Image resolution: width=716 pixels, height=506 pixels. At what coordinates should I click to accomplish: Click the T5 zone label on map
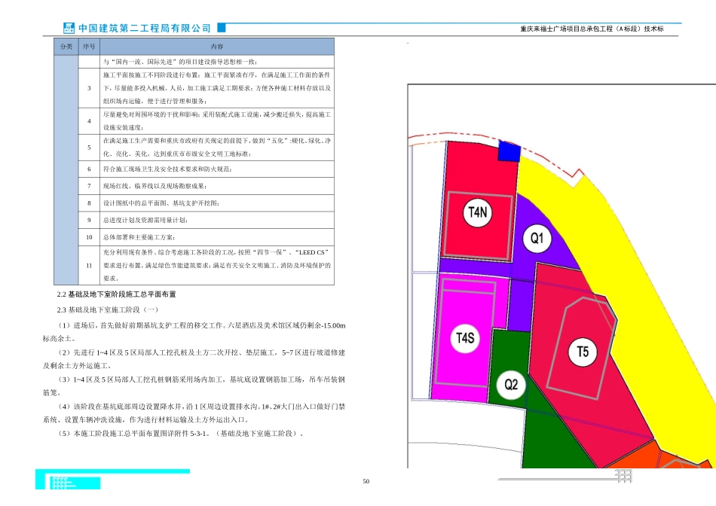click(x=583, y=352)
